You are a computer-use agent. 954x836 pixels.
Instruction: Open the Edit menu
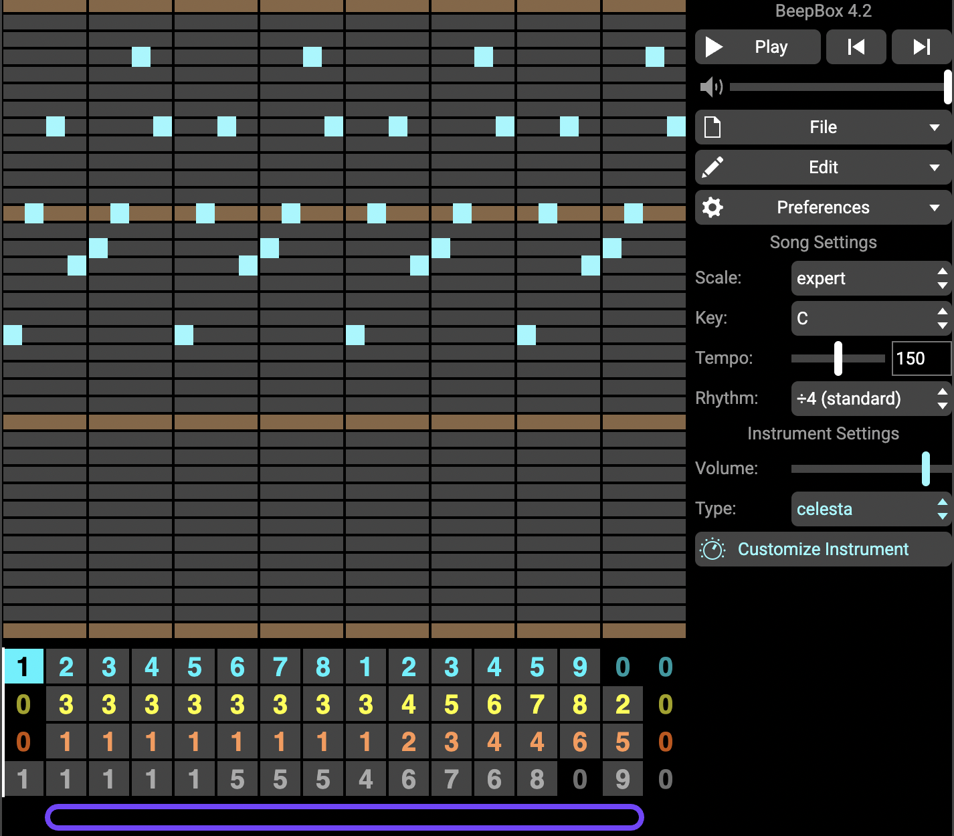click(x=824, y=167)
